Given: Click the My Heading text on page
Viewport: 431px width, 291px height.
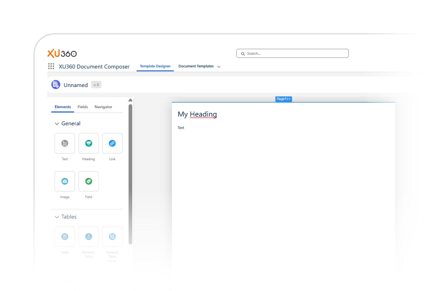Looking at the screenshot, I should 197,114.
